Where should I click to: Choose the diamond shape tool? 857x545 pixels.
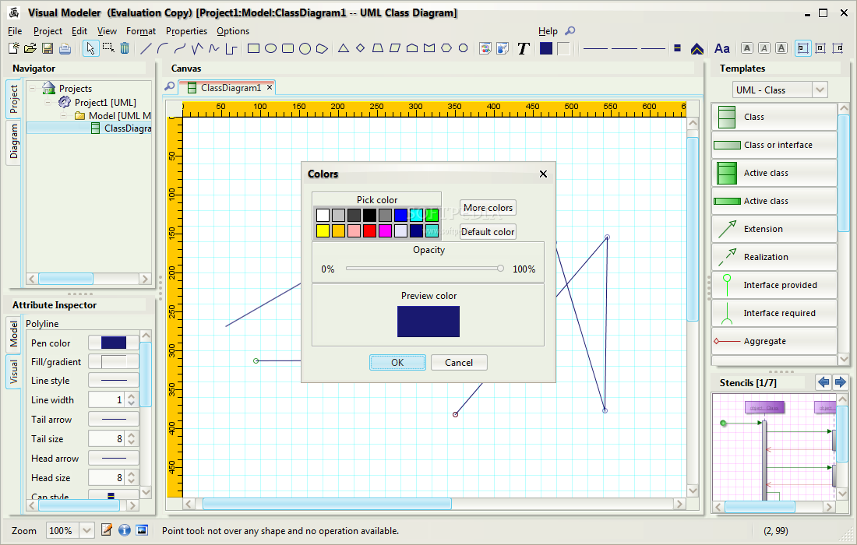pyautogui.click(x=360, y=48)
